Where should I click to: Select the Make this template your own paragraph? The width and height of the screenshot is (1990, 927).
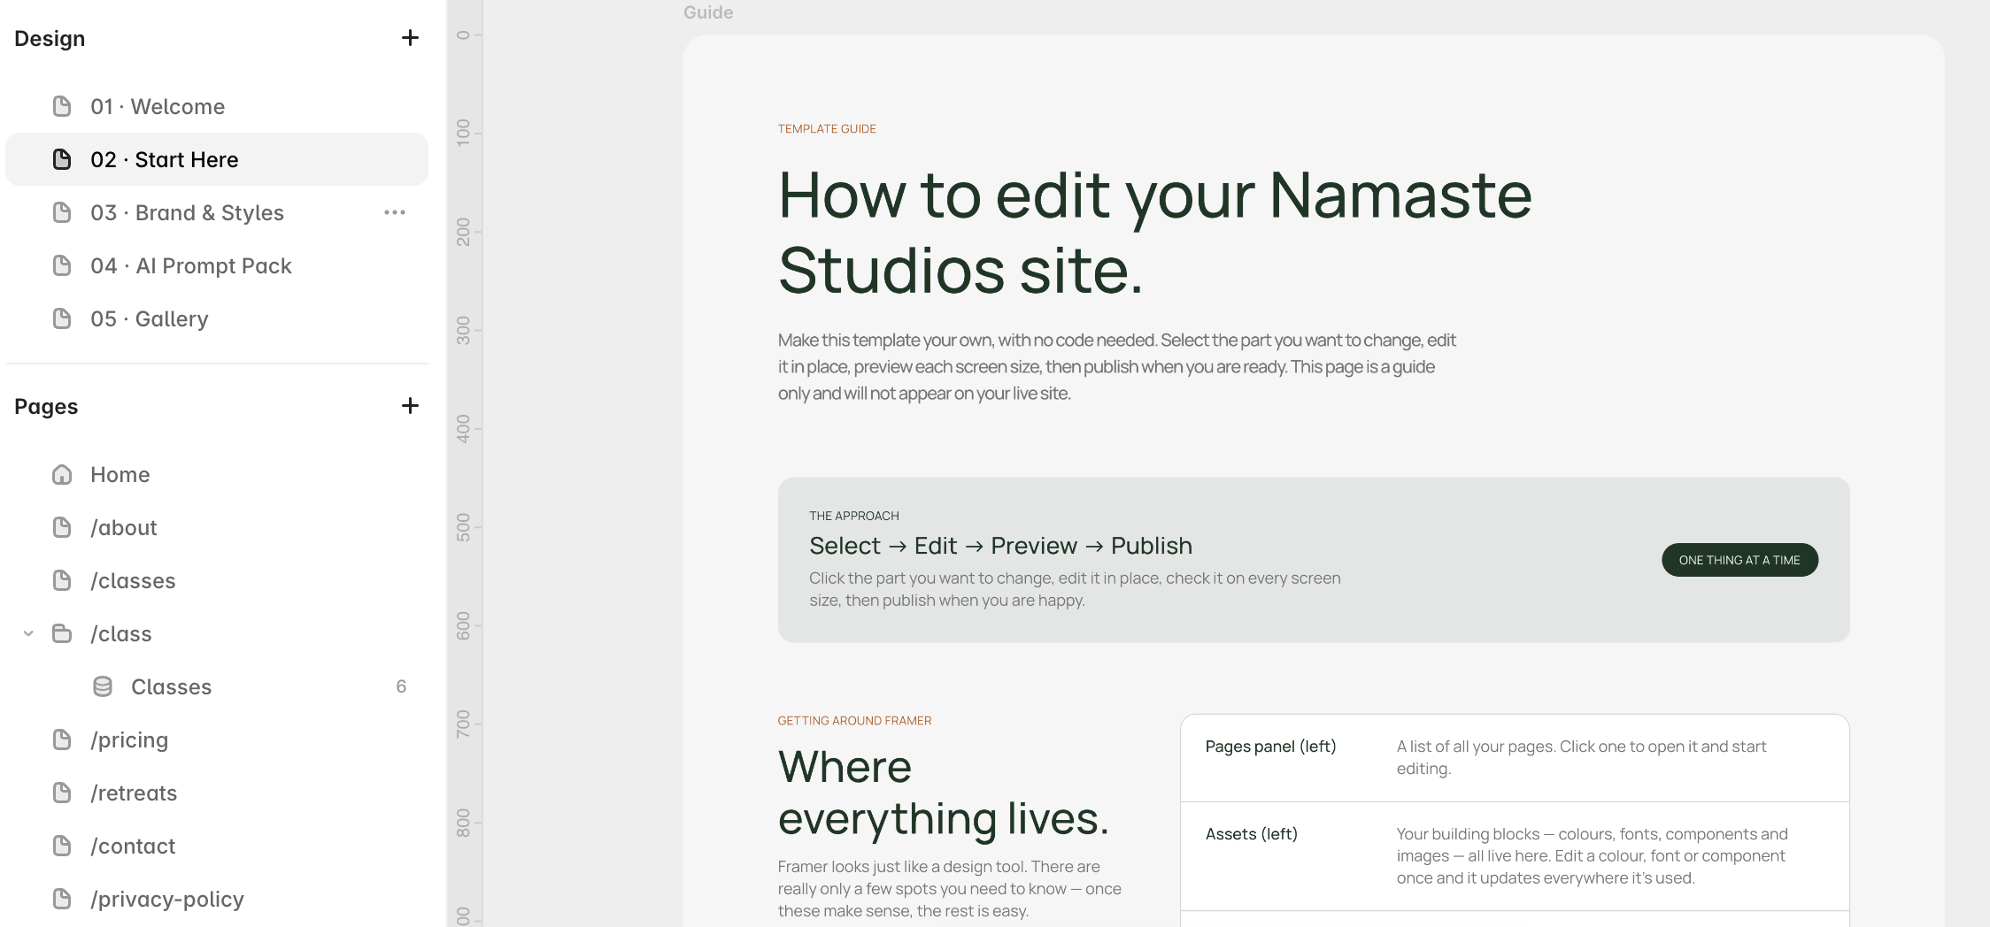click(x=1117, y=366)
